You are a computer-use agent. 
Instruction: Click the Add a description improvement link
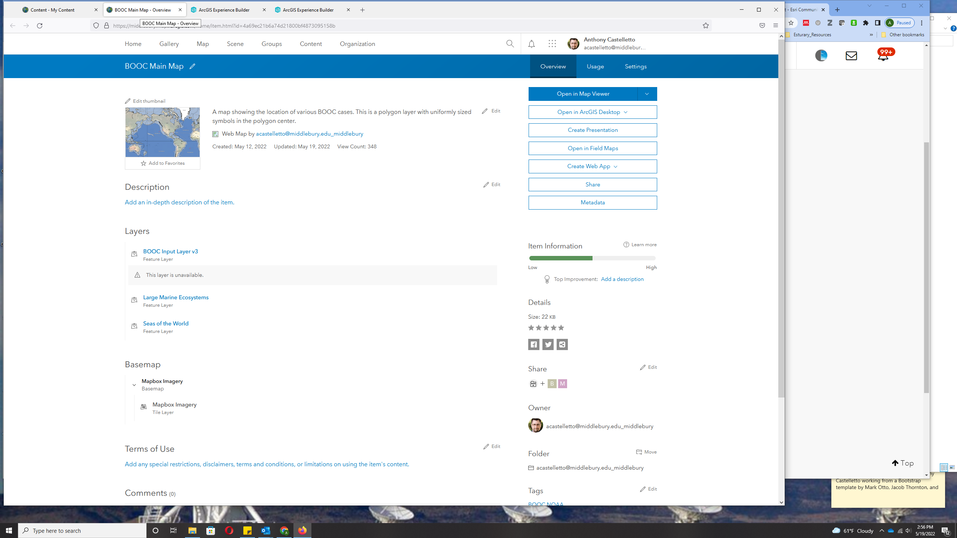[x=622, y=279]
